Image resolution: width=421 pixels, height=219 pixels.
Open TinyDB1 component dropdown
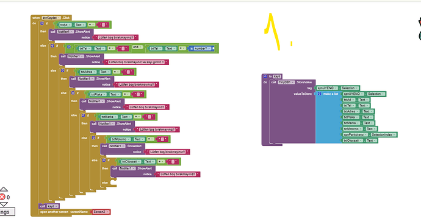(x=293, y=82)
